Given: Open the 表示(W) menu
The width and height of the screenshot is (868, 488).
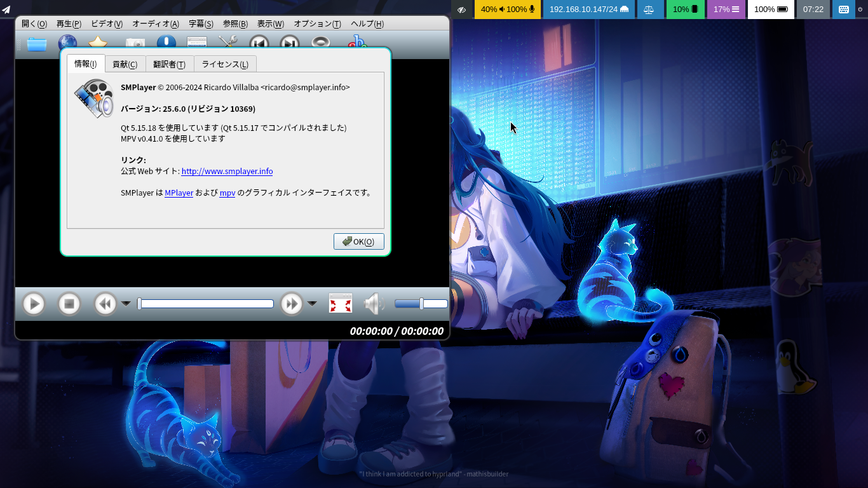Looking at the screenshot, I should (270, 24).
